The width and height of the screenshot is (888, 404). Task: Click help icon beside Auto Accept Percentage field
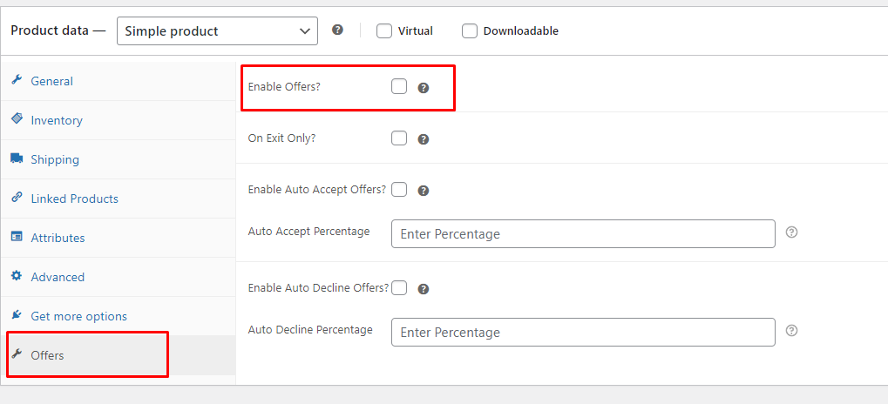click(792, 232)
